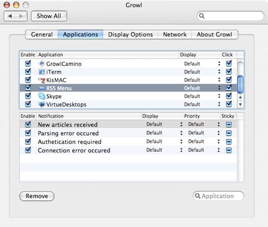The height and width of the screenshot is (227, 268).
Task: Click the applications list scroll down arrow
Action: (x=240, y=105)
